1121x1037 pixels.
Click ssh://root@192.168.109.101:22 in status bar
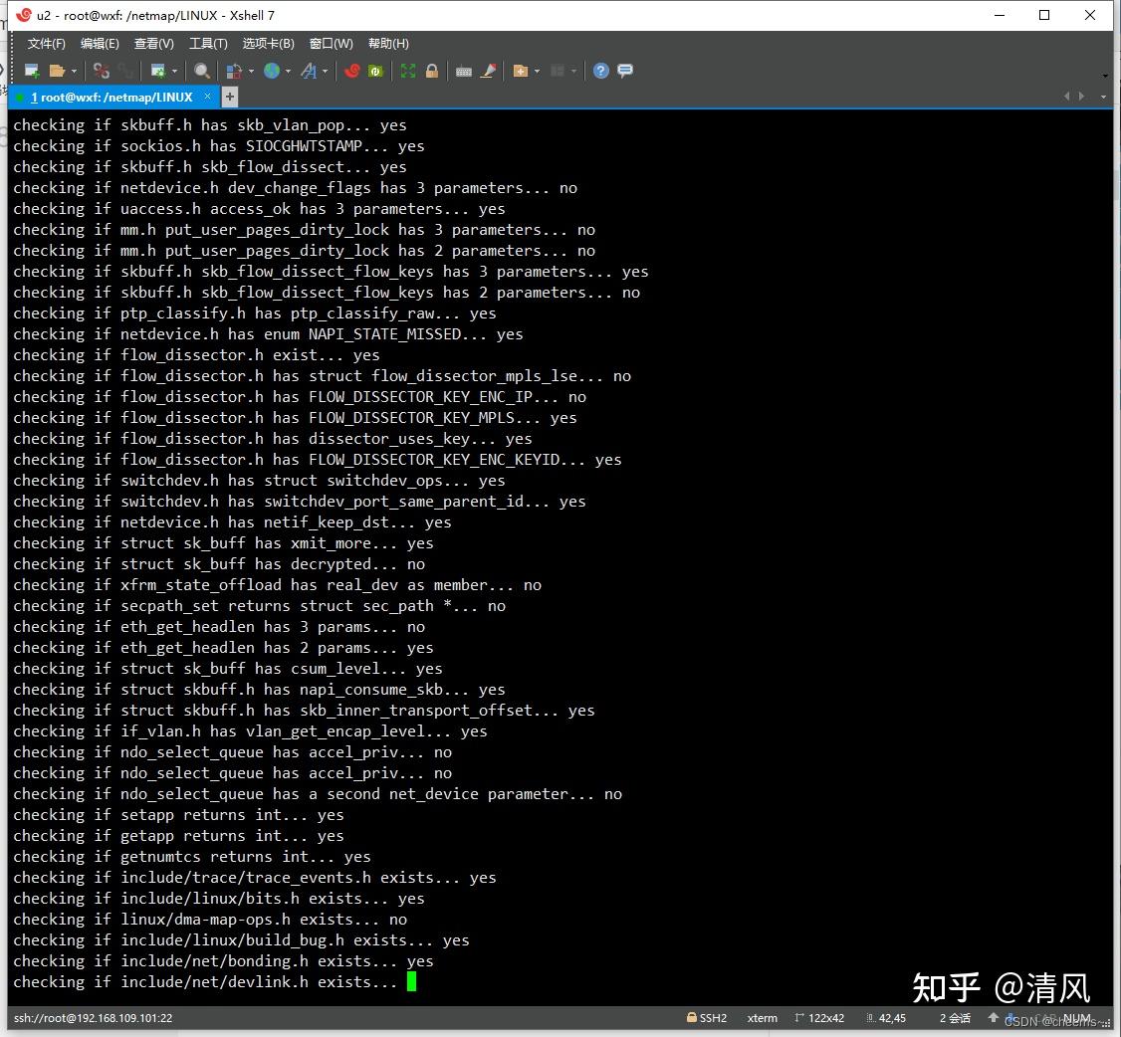click(x=93, y=1018)
